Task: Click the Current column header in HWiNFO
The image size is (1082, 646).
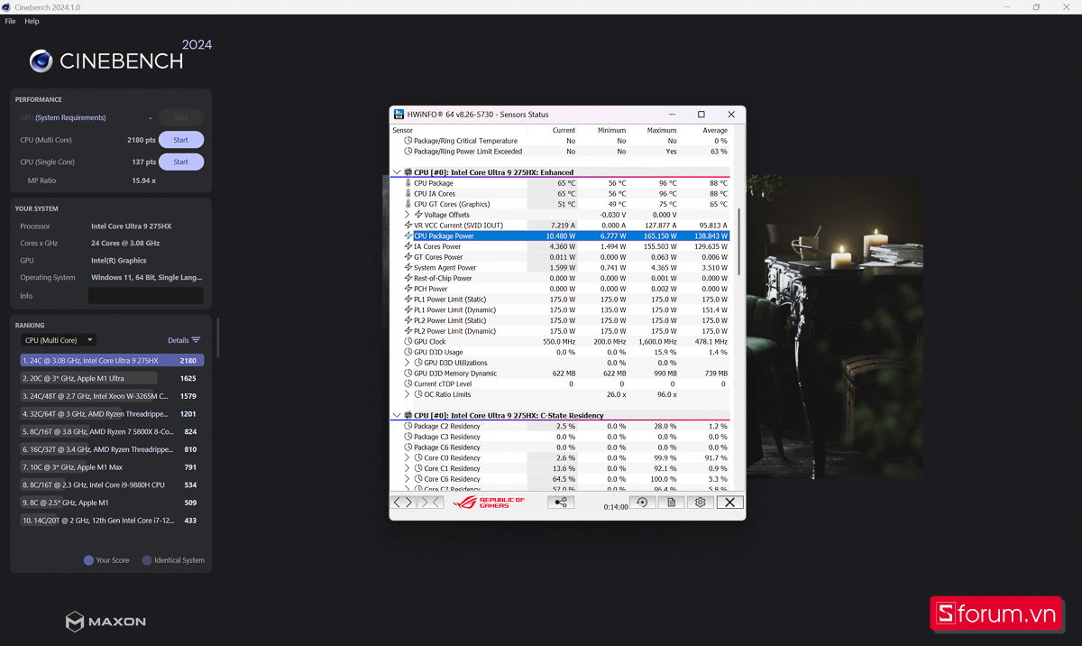Action: pyautogui.click(x=564, y=131)
